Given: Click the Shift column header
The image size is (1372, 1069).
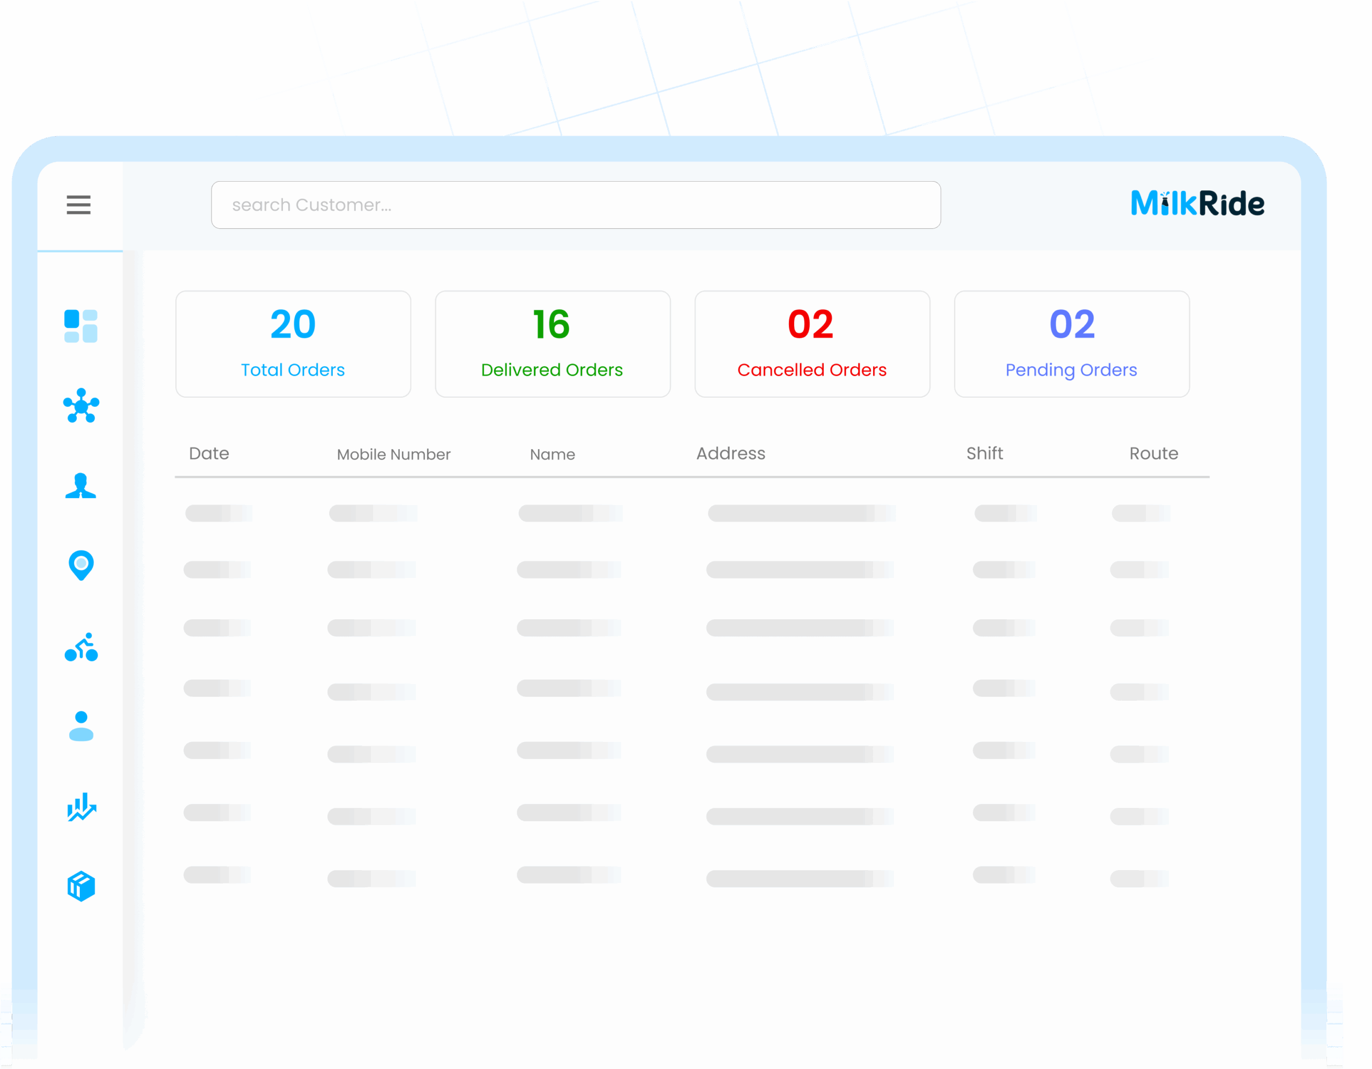Looking at the screenshot, I should click(985, 454).
